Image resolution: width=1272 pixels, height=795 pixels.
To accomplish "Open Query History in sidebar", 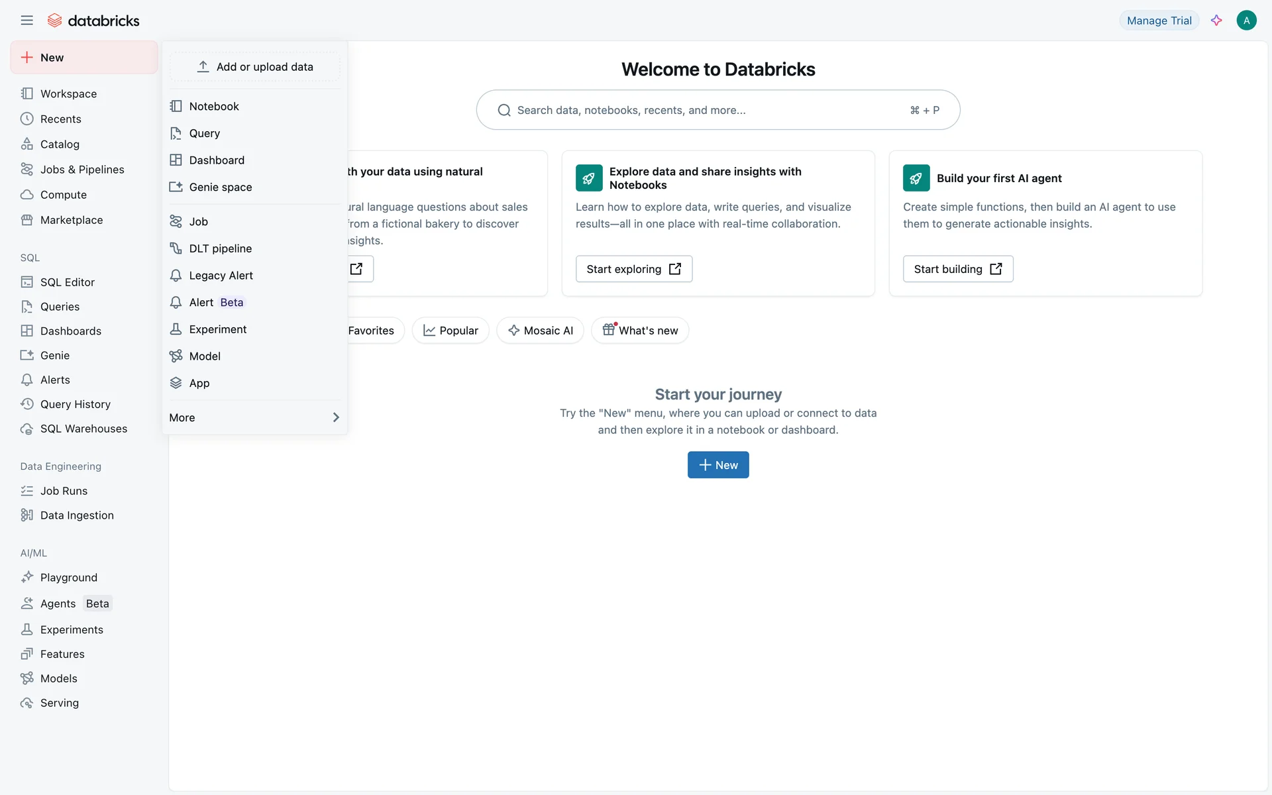I will click(75, 404).
